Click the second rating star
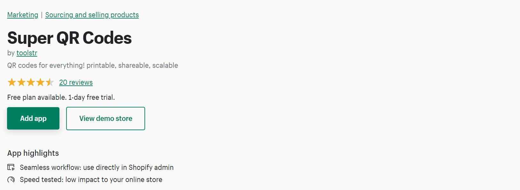 [x=21, y=83]
